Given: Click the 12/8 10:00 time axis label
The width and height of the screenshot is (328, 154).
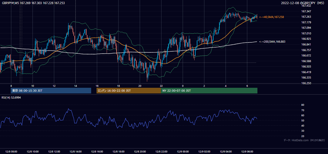Looking at the screenshot, I should 33,152.
